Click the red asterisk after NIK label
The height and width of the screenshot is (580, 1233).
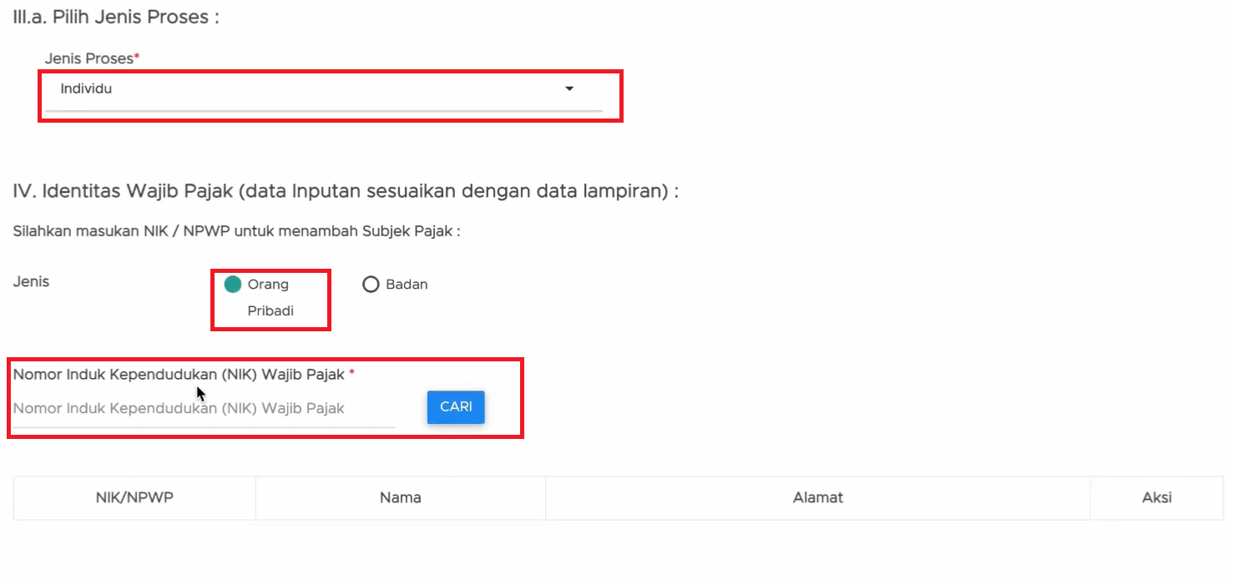[x=351, y=373]
